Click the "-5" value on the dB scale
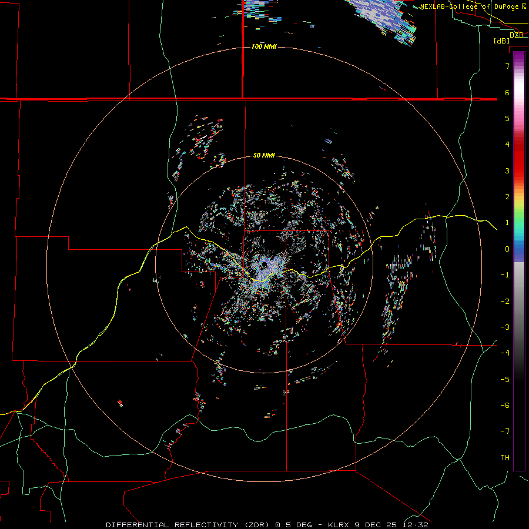Viewport: 529px width, 529px height. pyautogui.click(x=505, y=379)
